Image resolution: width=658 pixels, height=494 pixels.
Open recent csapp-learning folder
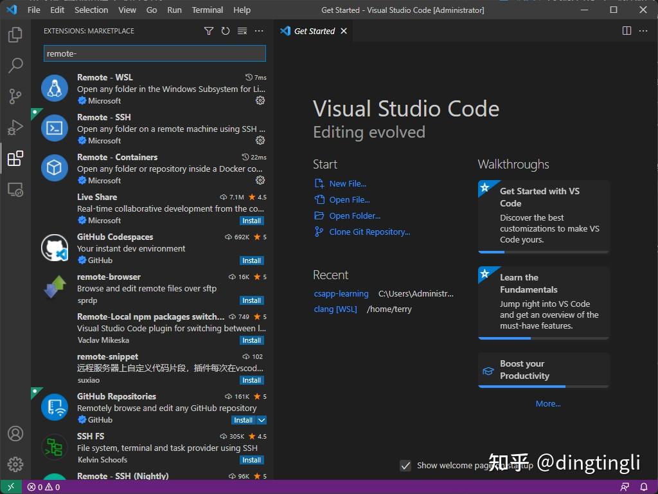click(341, 293)
